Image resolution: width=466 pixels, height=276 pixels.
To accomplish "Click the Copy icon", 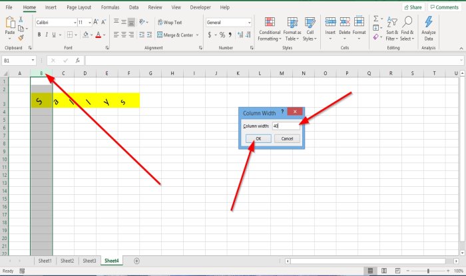I will coord(21,29).
